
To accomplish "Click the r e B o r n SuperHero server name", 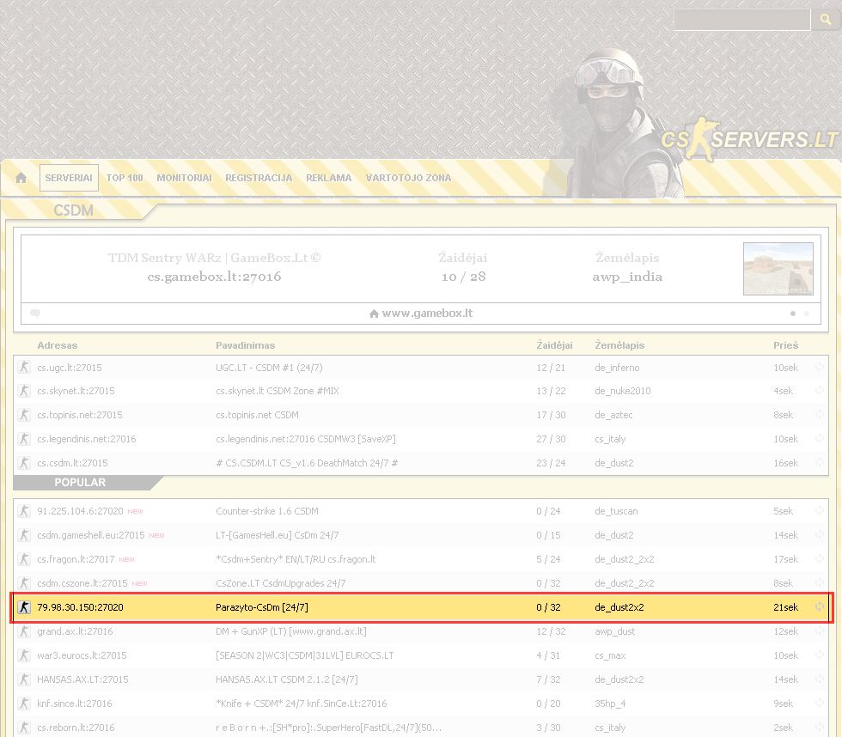I will tap(328, 728).
